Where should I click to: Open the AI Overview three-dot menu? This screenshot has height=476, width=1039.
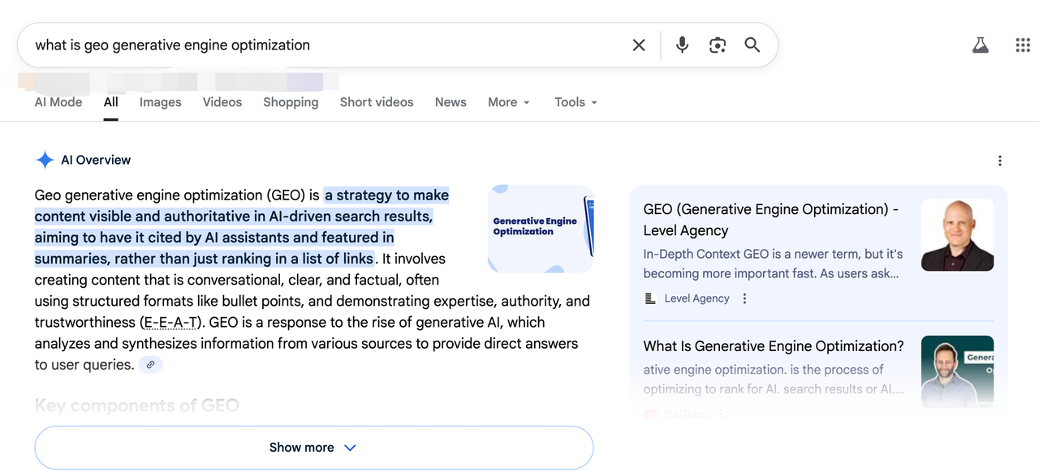1000,161
